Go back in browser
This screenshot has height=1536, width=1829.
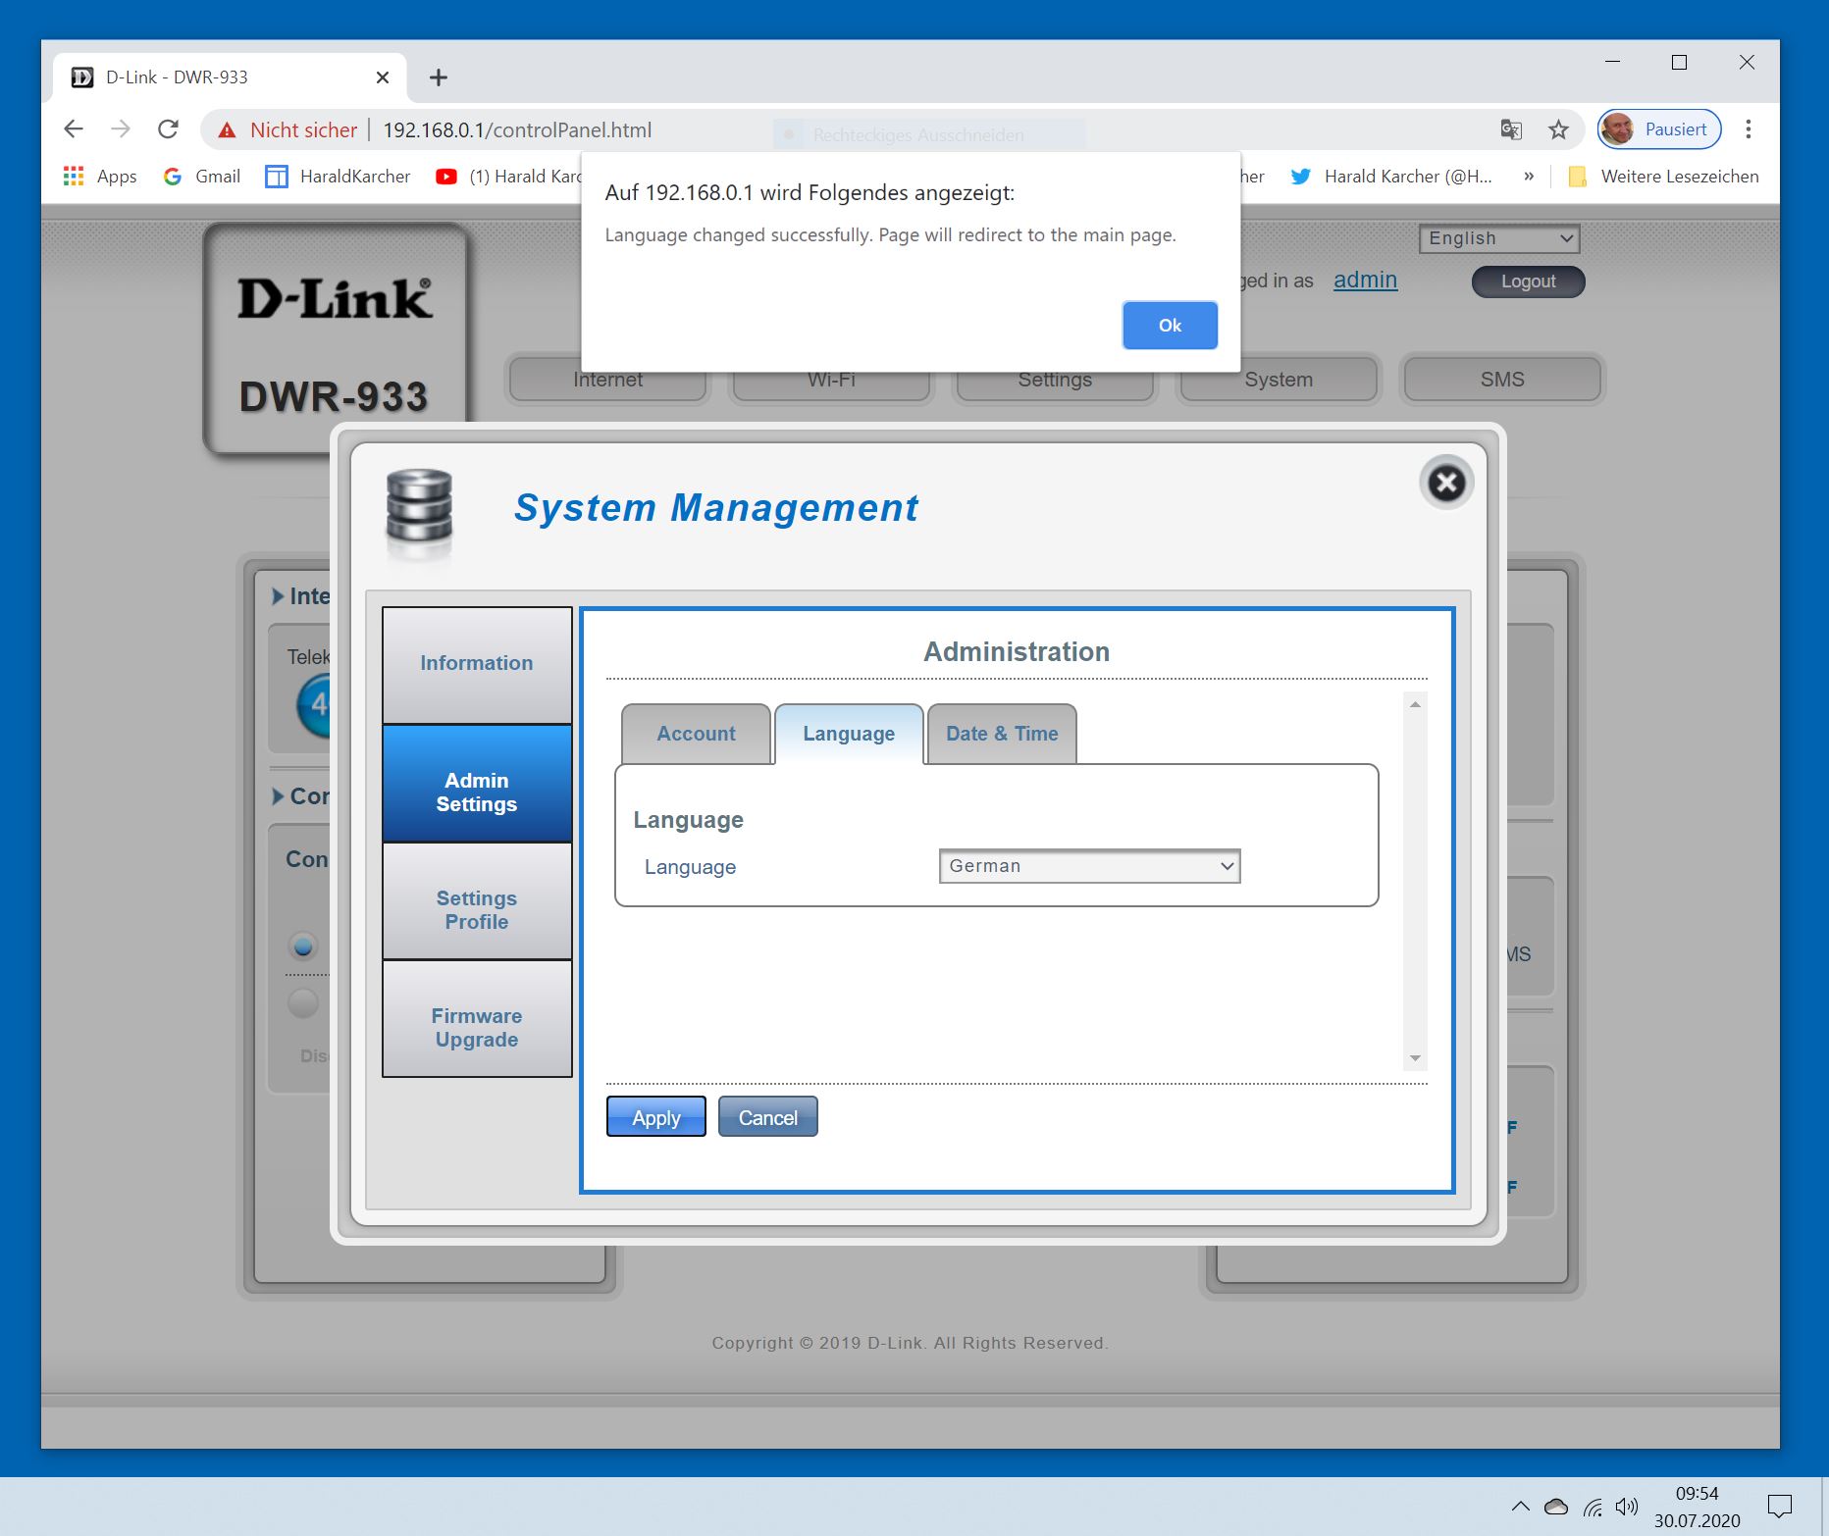coord(74,129)
